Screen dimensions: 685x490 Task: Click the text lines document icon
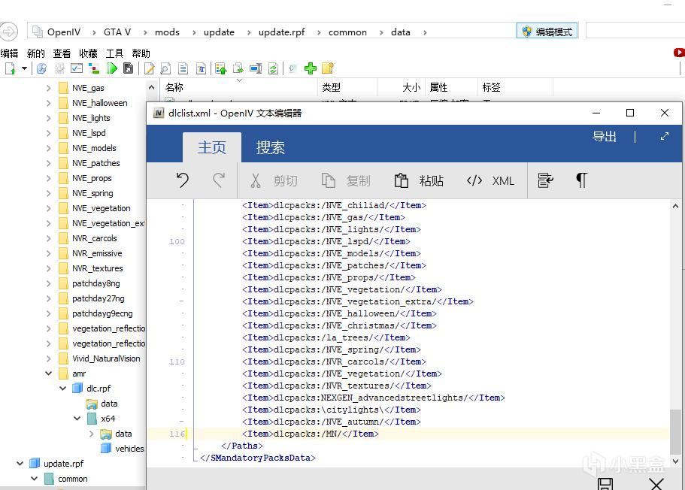coord(183,68)
